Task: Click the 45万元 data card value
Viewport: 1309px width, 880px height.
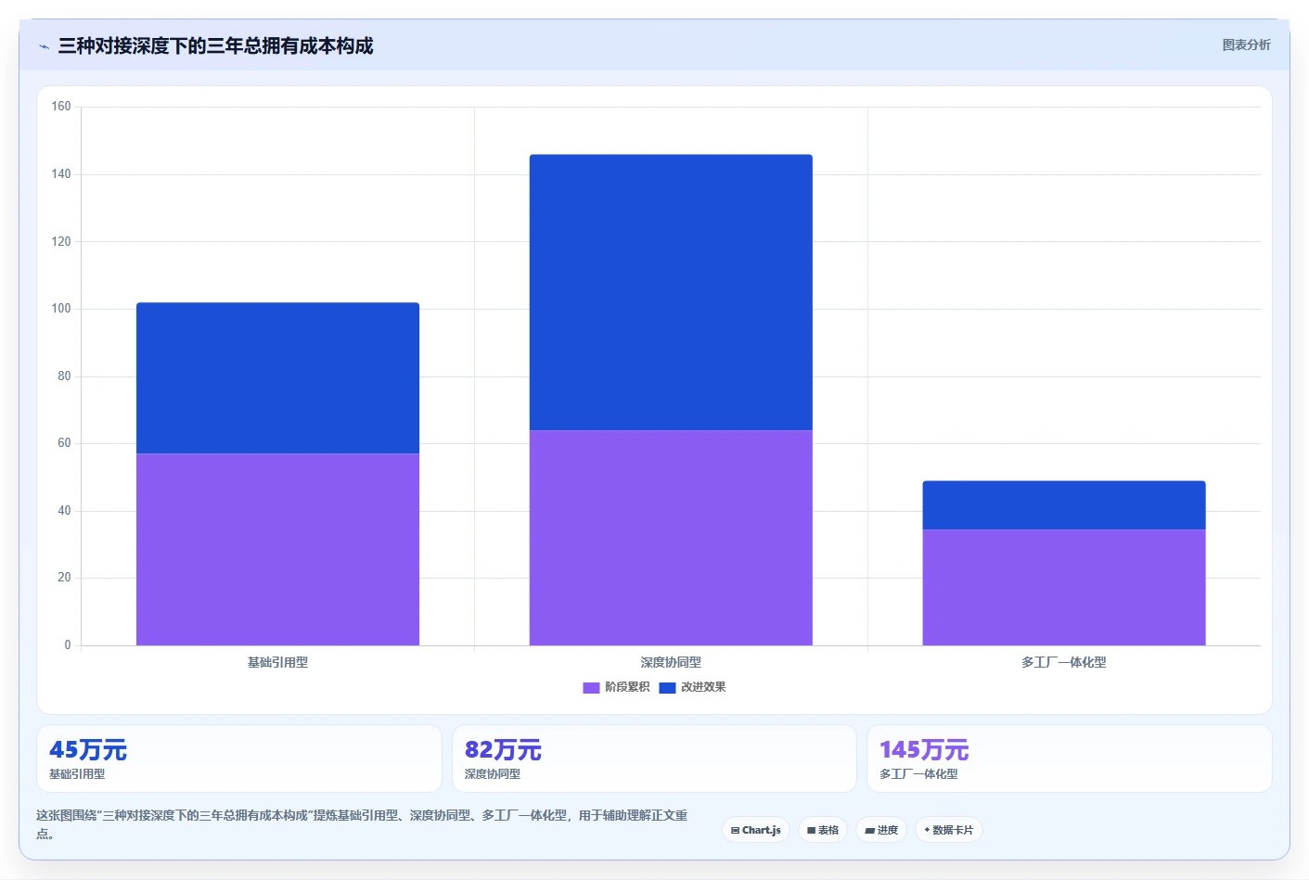Action: tap(88, 750)
